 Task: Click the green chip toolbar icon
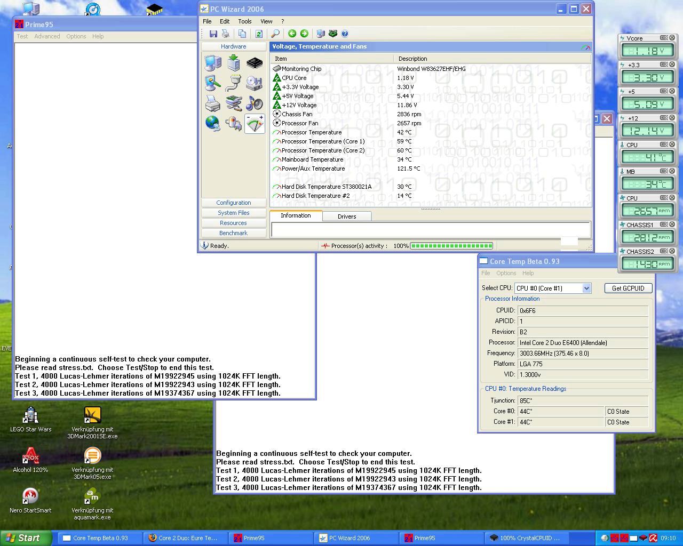(x=333, y=34)
